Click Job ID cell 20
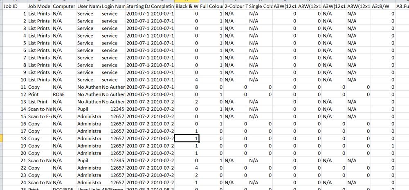Screen dimensions: 409x190 (14, 153)
